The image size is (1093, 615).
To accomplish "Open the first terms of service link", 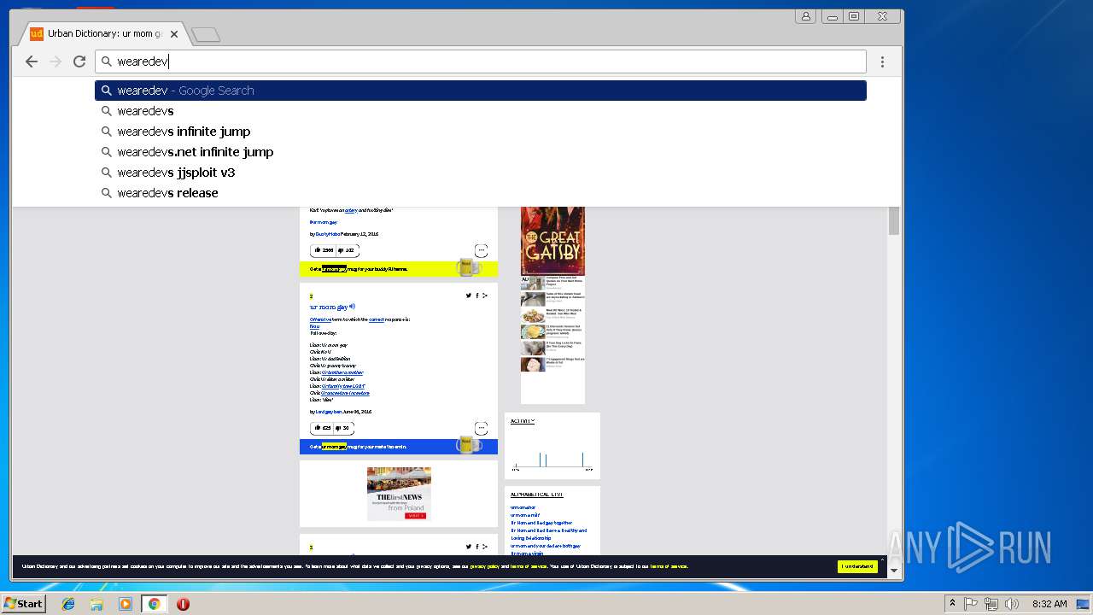I will [529, 566].
